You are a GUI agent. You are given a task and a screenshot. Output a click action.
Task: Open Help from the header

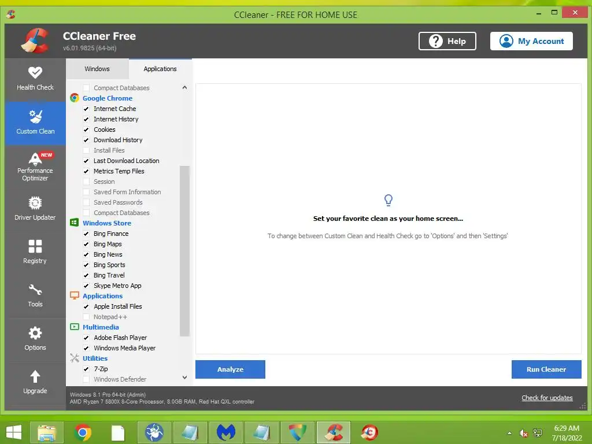point(447,41)
